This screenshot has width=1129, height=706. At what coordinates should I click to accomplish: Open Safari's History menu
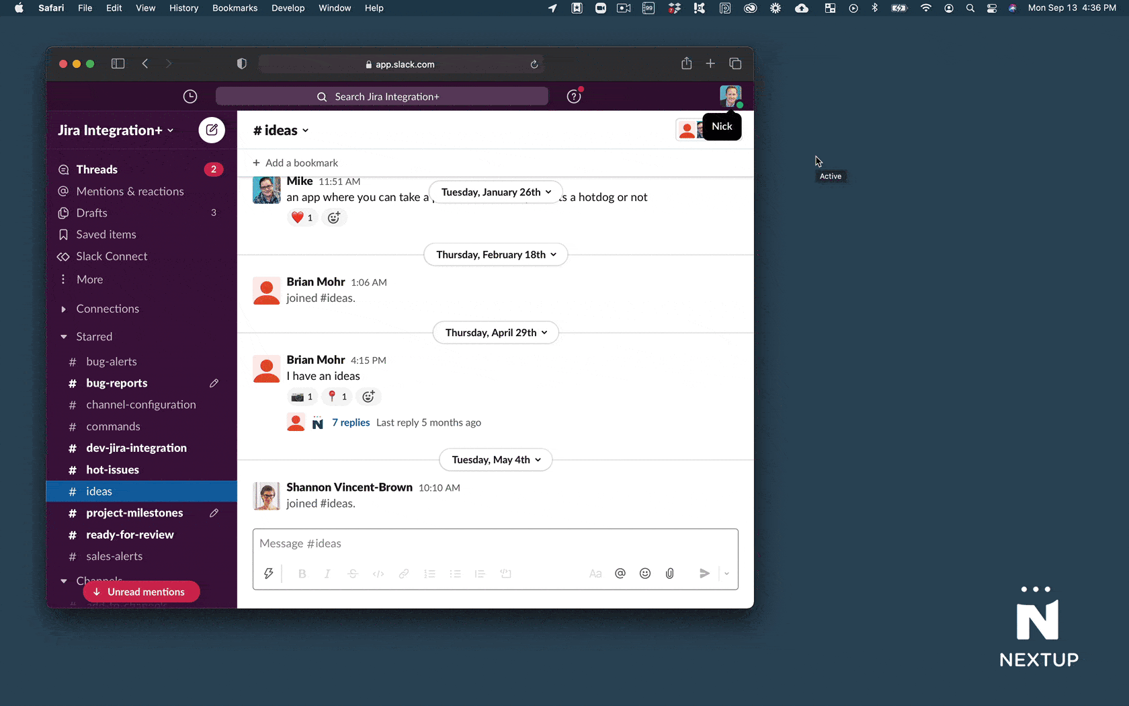[183, 8]
